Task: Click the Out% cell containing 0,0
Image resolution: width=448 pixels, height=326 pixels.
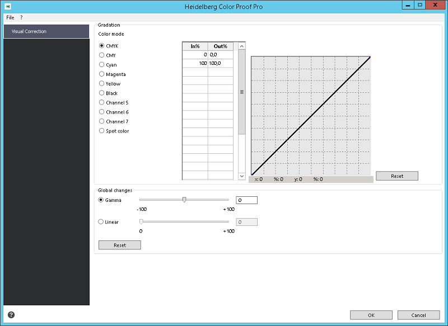Action: (221, 55)
